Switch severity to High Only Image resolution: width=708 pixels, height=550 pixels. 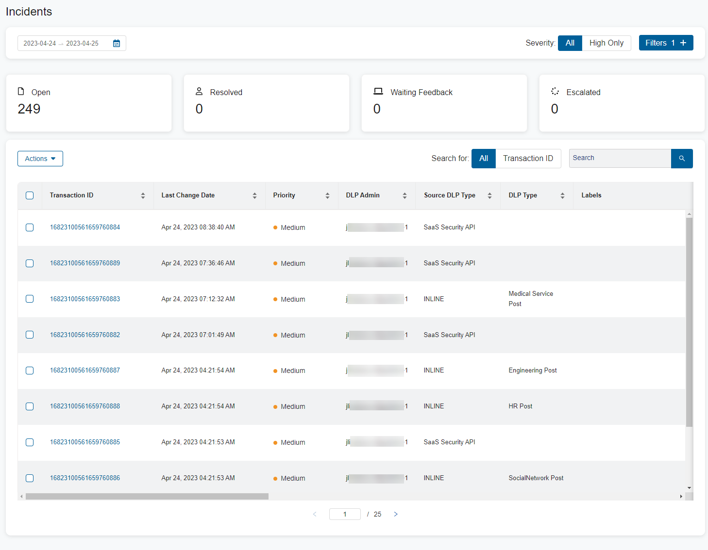(x=606, y=43)
